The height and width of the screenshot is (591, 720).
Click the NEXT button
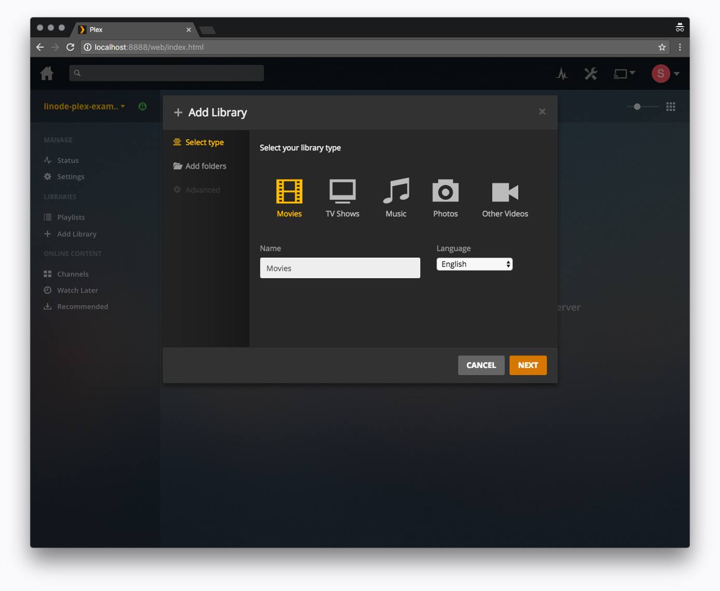pos(528,365)
